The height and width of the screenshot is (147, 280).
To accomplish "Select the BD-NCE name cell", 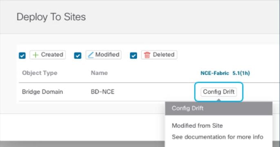I will (x=103, y=92).
